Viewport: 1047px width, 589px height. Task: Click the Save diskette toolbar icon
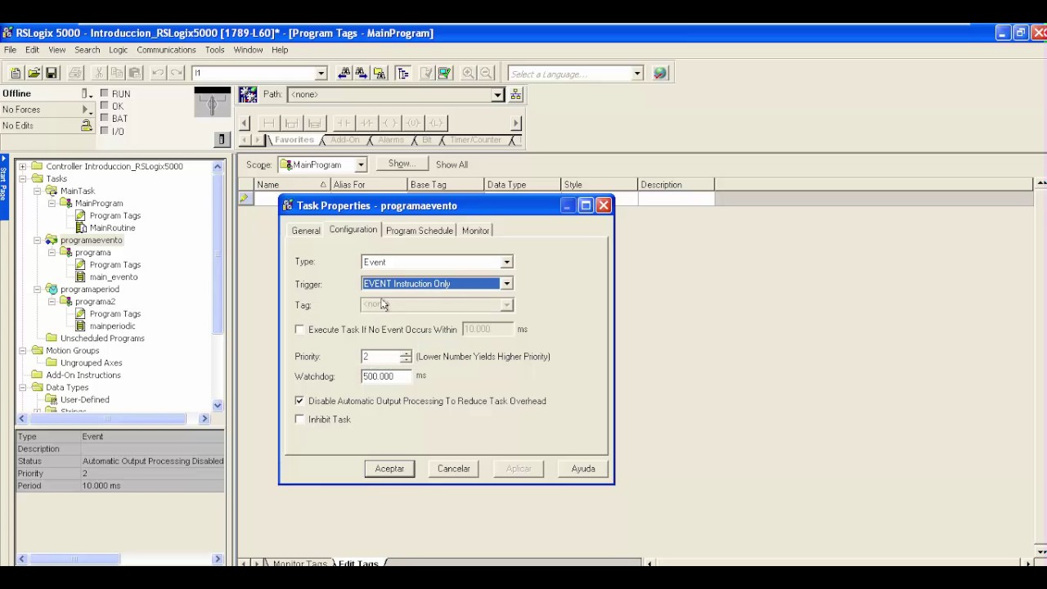(x=52, y=74)
